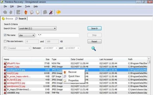Open the Help menu

pyautogui.click(x=36, y=6)
